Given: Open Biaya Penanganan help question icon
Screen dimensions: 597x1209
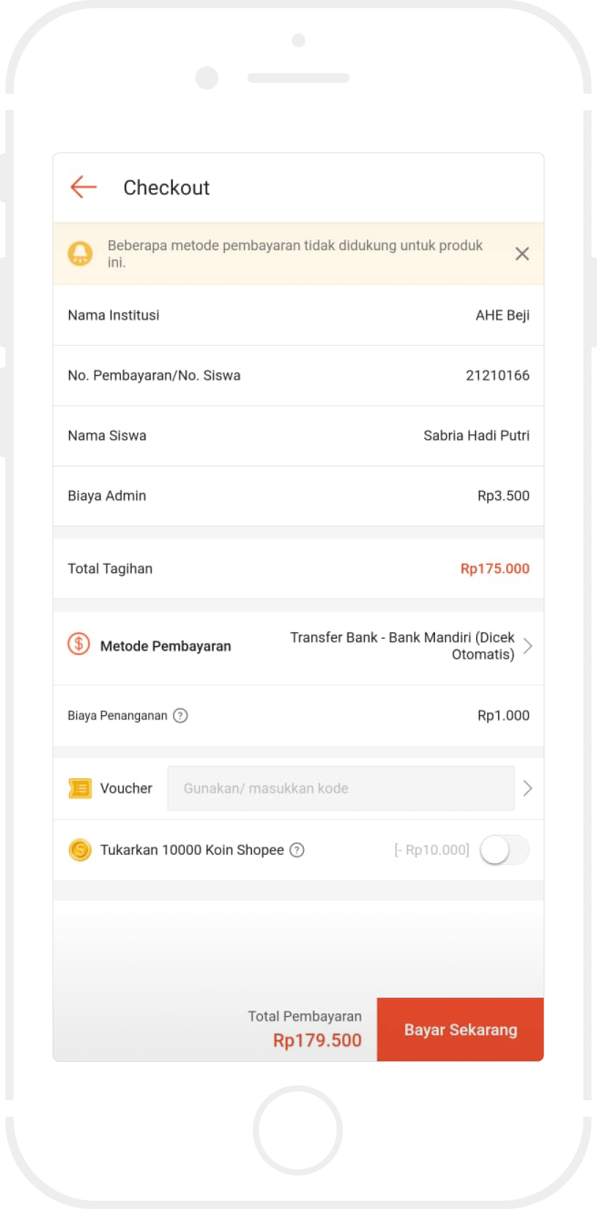Looking at the screenshot, I should coord(180,715).
